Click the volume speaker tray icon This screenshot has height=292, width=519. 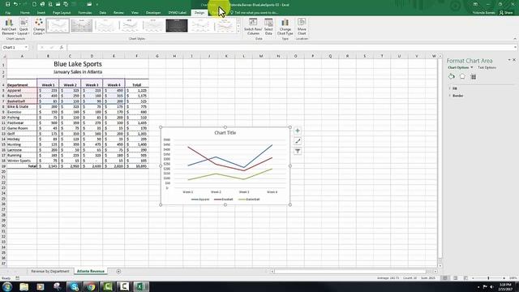(x=491, y=286)
